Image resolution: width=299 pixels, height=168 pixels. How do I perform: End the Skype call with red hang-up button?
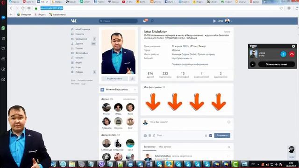[292, 54]
